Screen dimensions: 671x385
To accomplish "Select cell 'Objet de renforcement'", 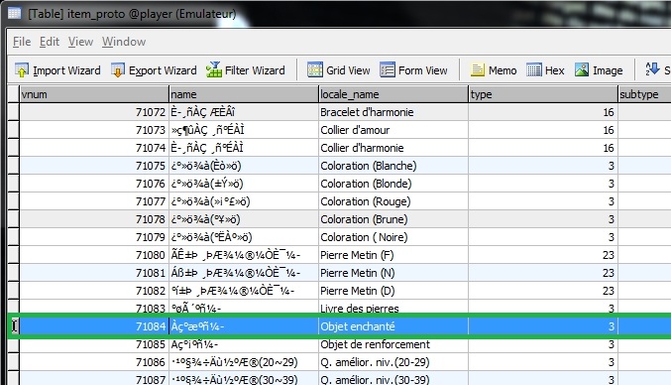I will pos(393,344).
